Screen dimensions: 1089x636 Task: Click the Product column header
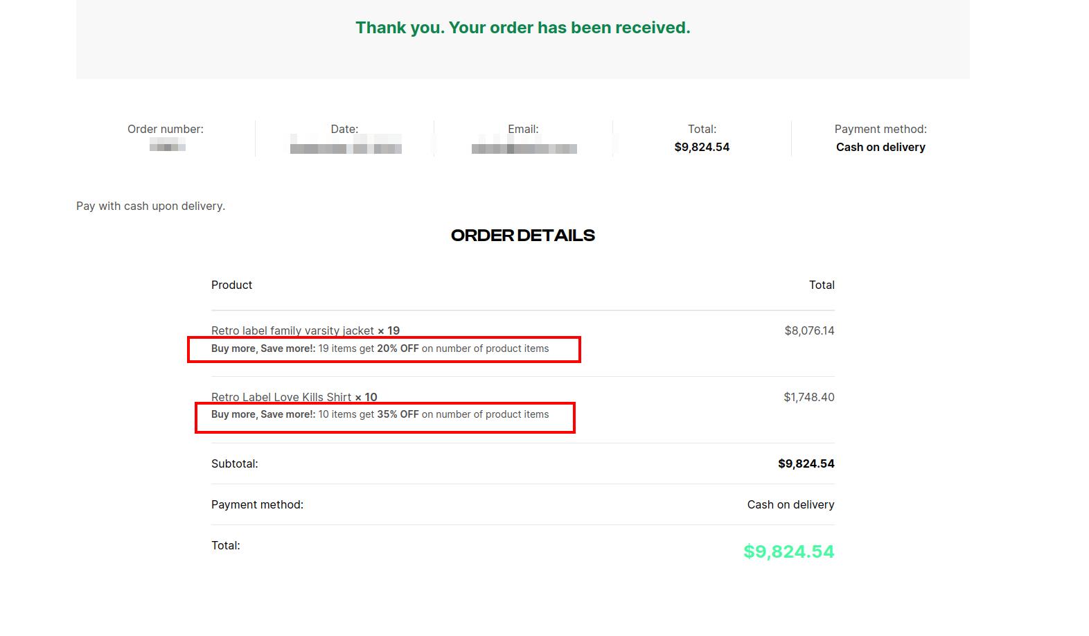(x=231, y=285)
